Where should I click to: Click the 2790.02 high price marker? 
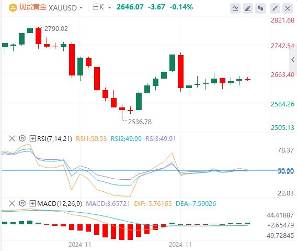pyautogui.click(x=56, y=29)
